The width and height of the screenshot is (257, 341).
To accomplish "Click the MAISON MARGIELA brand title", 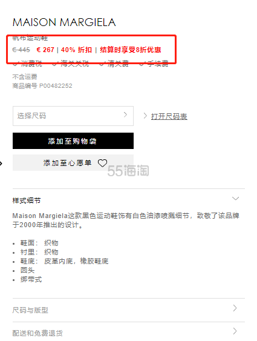I will (x=64, y=22).
